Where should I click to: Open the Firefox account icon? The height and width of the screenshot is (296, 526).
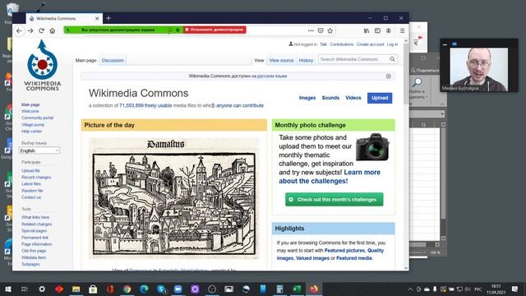(x=388, y=30)
